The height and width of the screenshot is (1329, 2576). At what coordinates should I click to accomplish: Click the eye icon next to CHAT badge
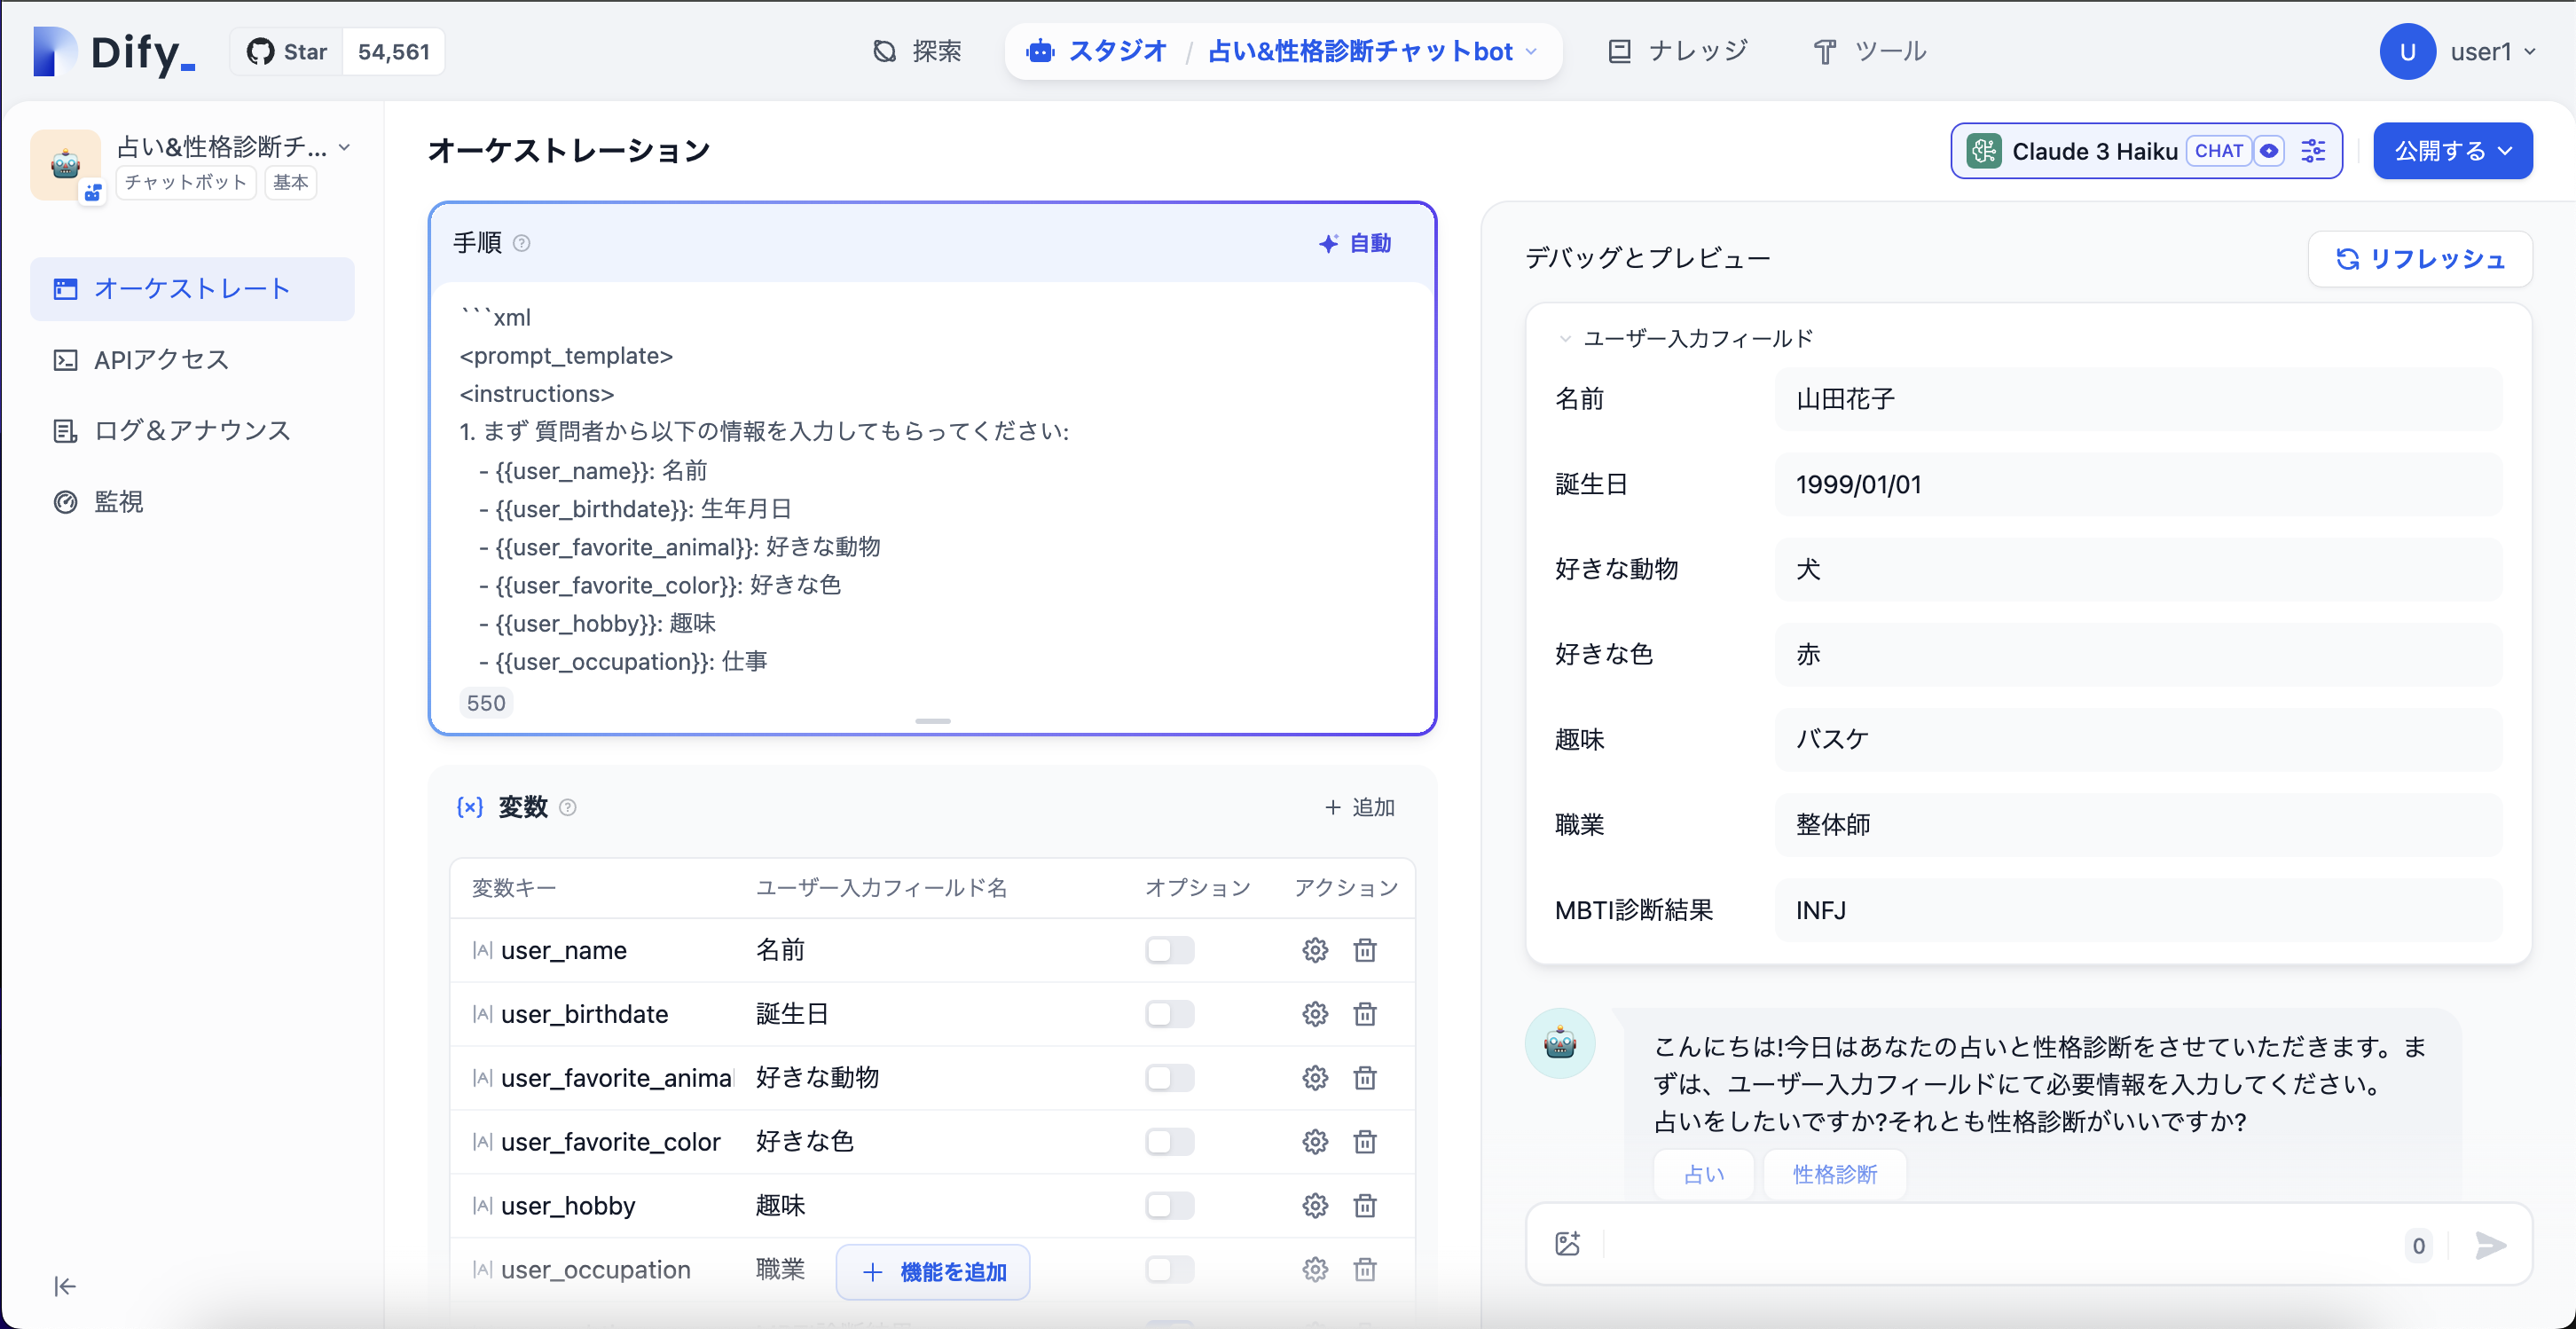tap(2269, 151)
